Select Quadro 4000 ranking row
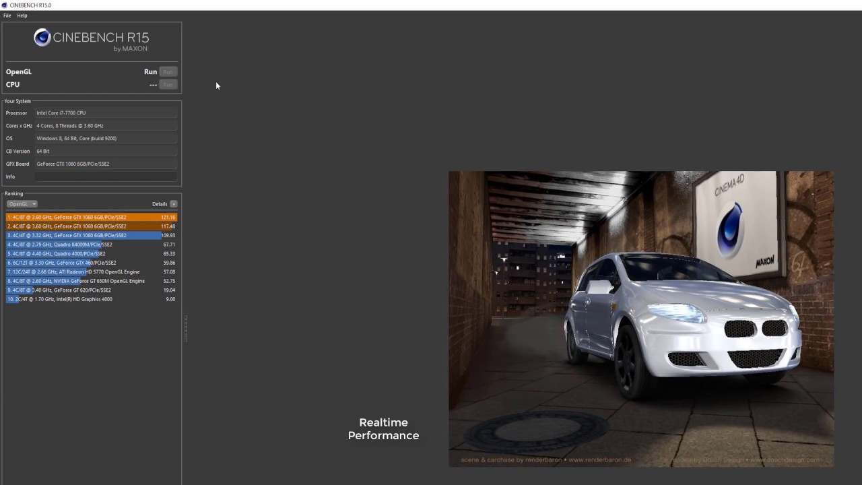The width and height of the screenshot is (862, 485). click(x=92, y=254)
